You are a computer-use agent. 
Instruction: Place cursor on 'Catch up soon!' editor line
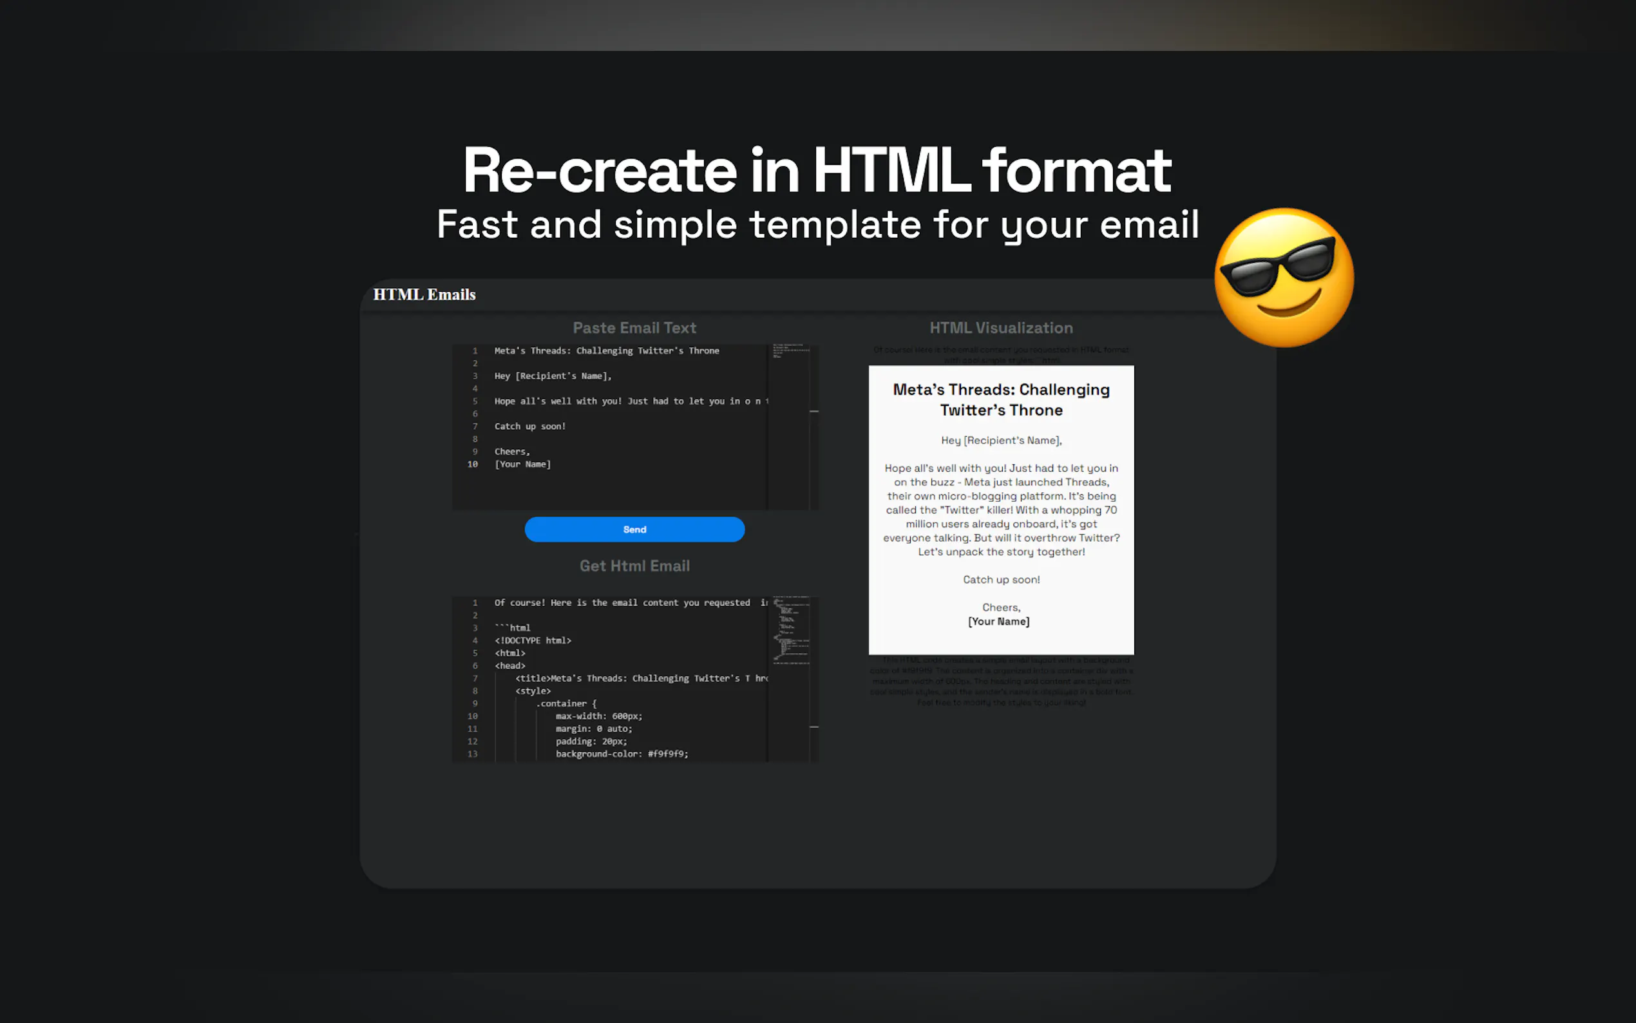(529, 426)
